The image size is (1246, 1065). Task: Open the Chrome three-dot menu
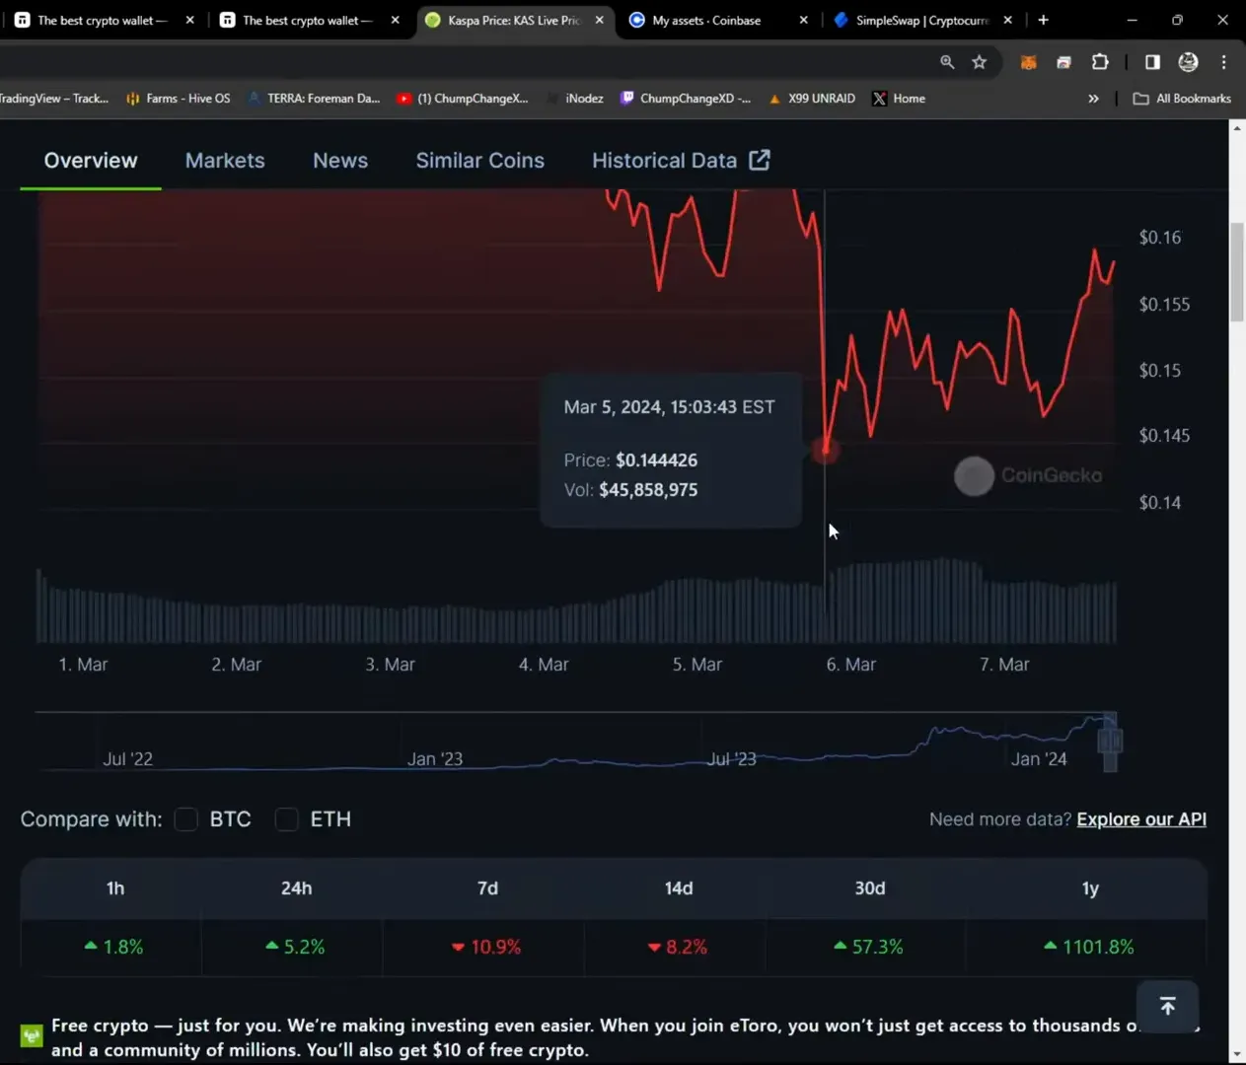[x=1224, y=62]
